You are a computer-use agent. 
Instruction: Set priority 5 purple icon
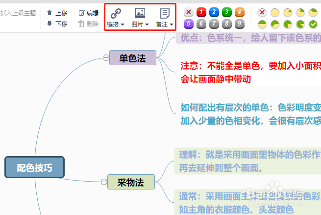click(x=189, y=24)
